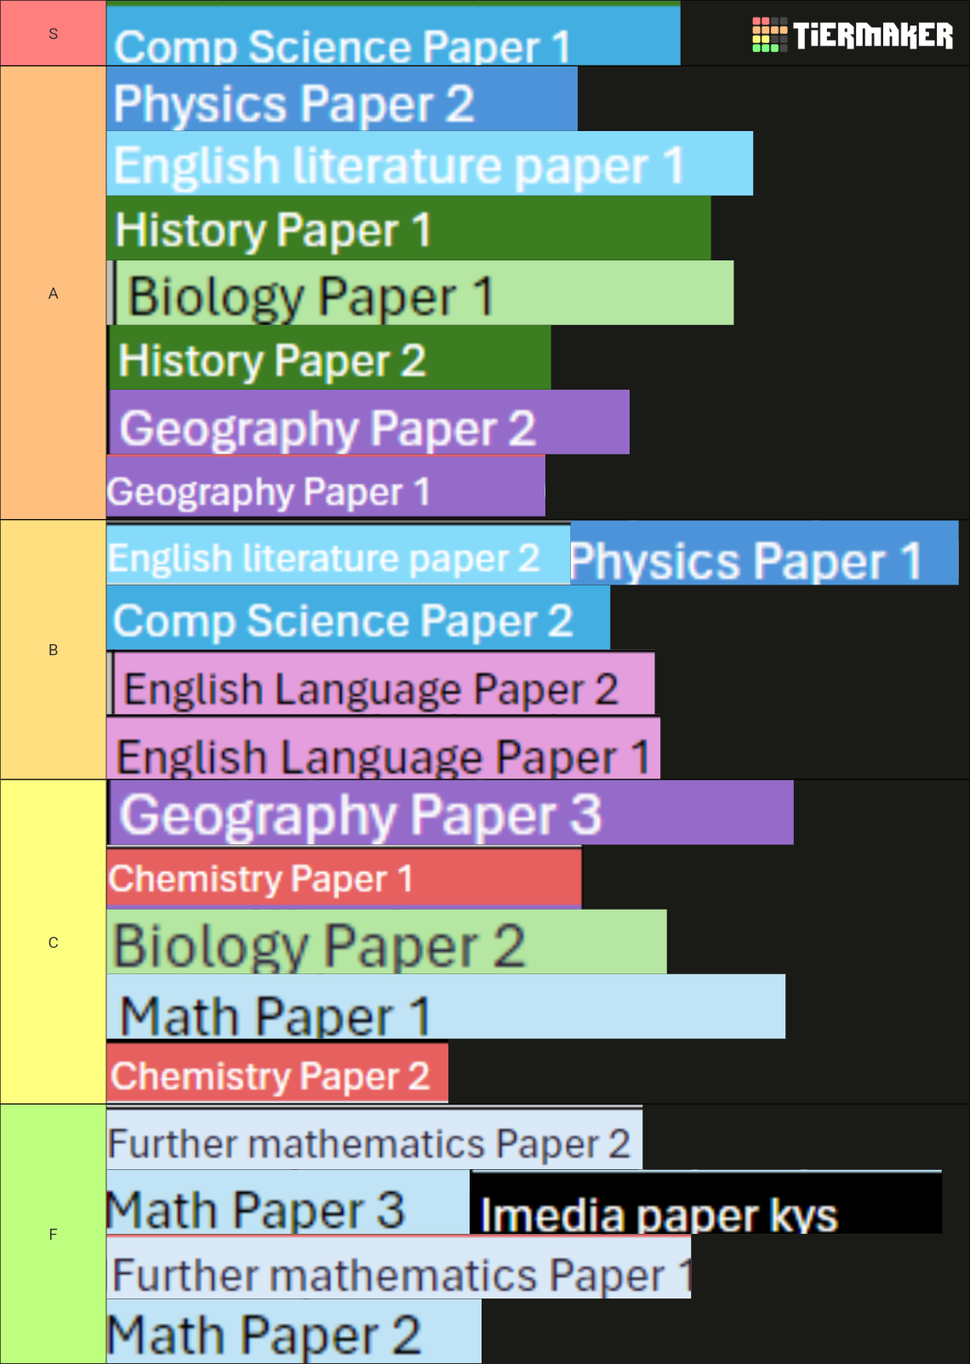This screenshot has width=970, height=1364.
Task: Select the Physics Paper 1 tile
Action: point(764,553)
